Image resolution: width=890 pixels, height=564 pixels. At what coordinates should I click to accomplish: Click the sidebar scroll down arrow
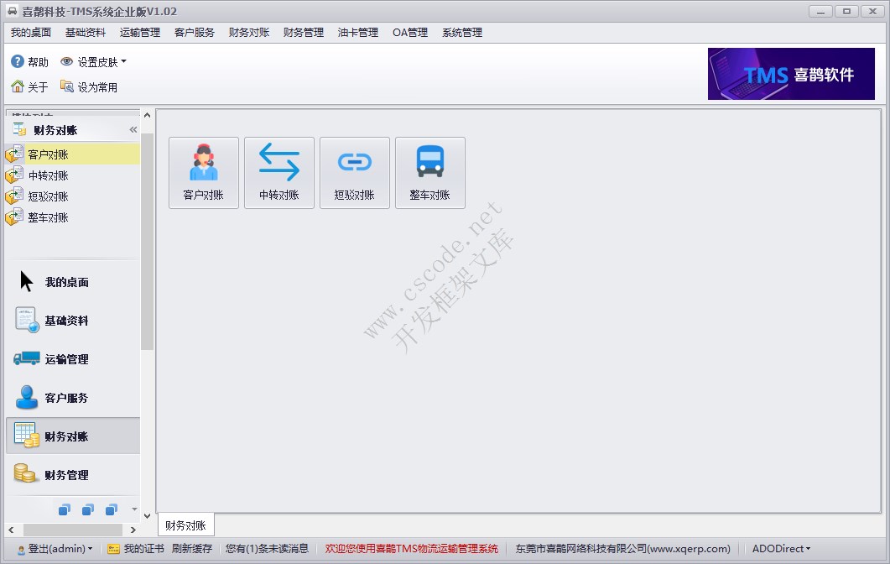coord(147,515)
